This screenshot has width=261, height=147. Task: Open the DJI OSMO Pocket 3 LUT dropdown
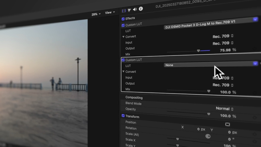[211, 23]
